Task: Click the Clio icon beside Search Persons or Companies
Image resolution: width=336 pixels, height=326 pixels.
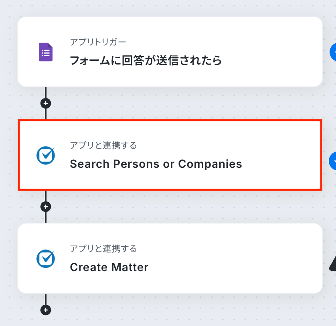Action: click(x=46, y=155)
